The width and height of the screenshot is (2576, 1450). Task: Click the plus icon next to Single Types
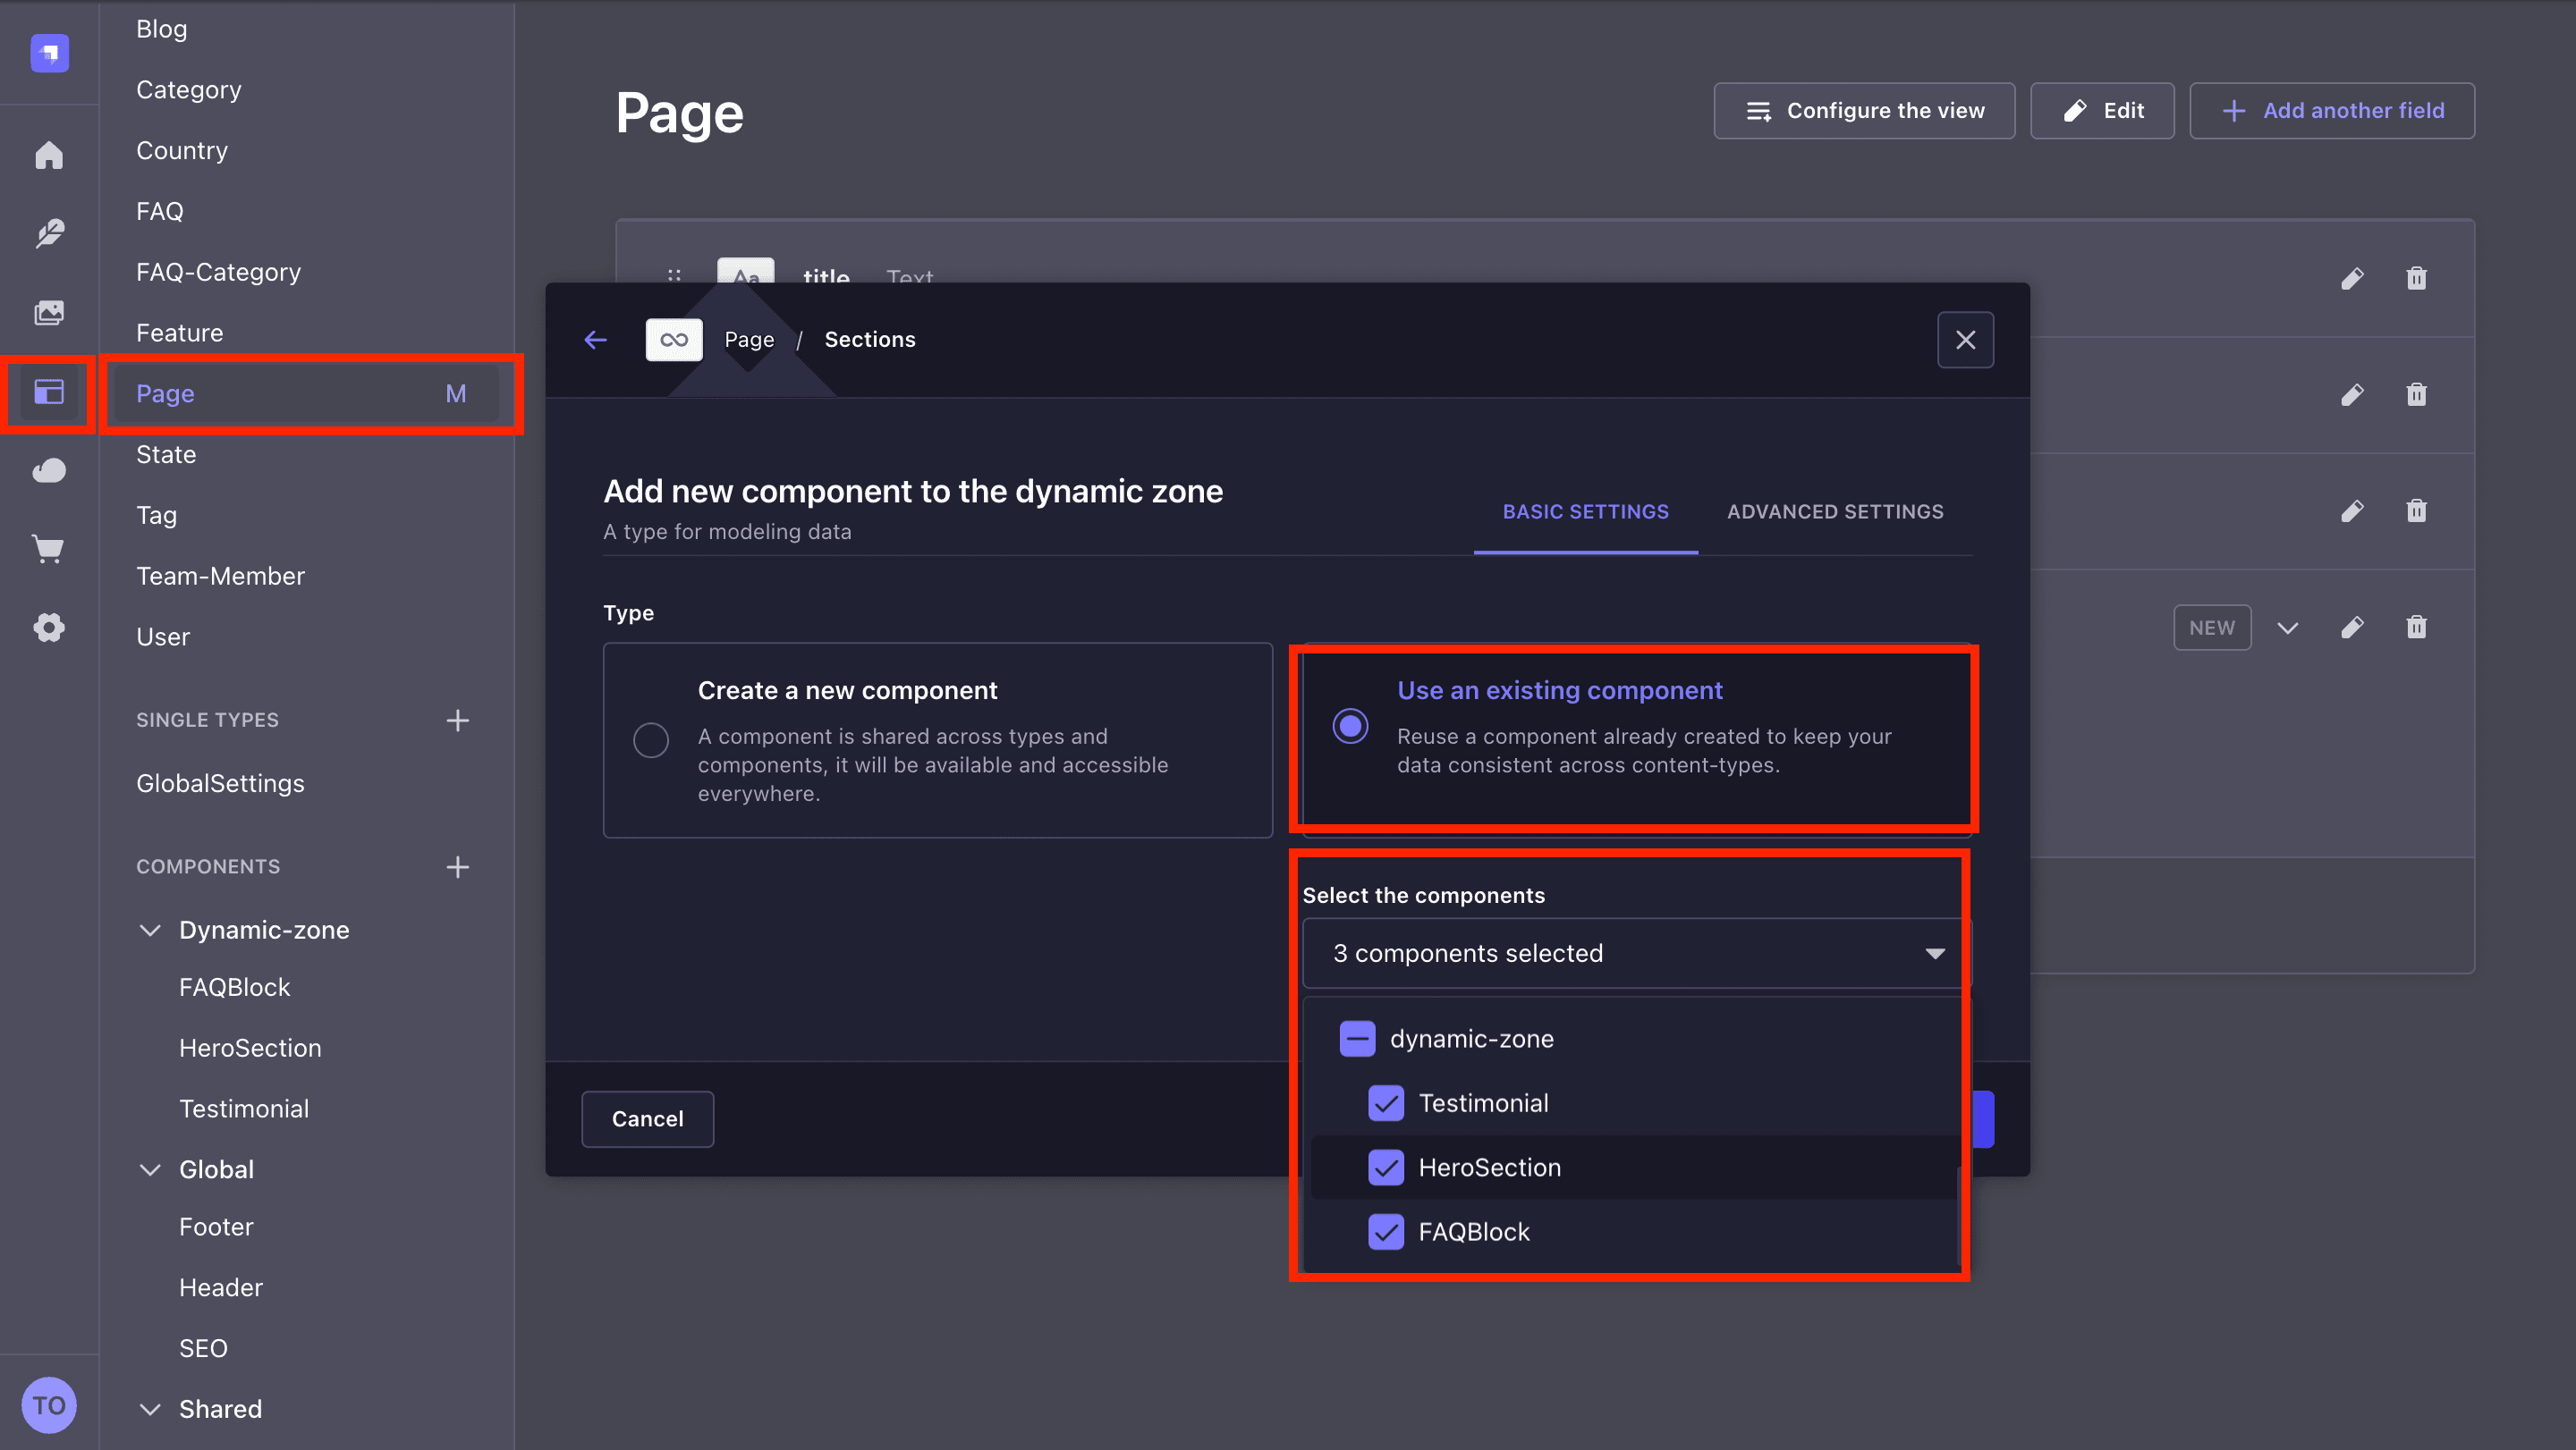[x=458, y=720]
